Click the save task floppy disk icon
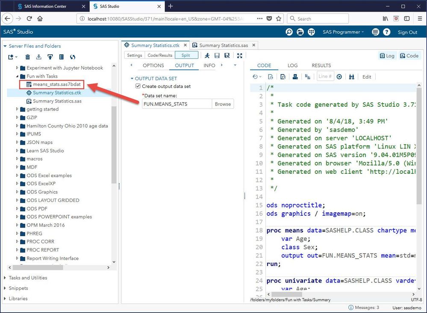This screenshot has height=313, width=427. (x=217, y=56)
